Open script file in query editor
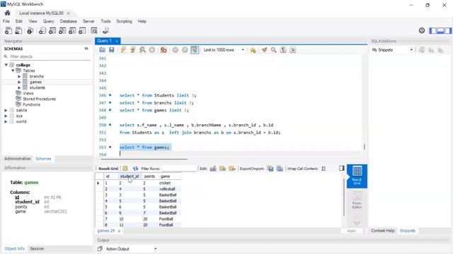Viewport: 453px width, 254px height. tap(102, 50)
